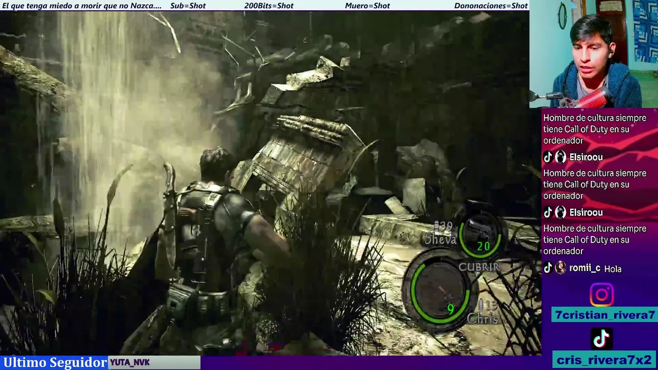Image resolution: width=658 pixels, height=370 pixels.
Task: Click the green ammo count 9
Action: (x=451, y=309)
